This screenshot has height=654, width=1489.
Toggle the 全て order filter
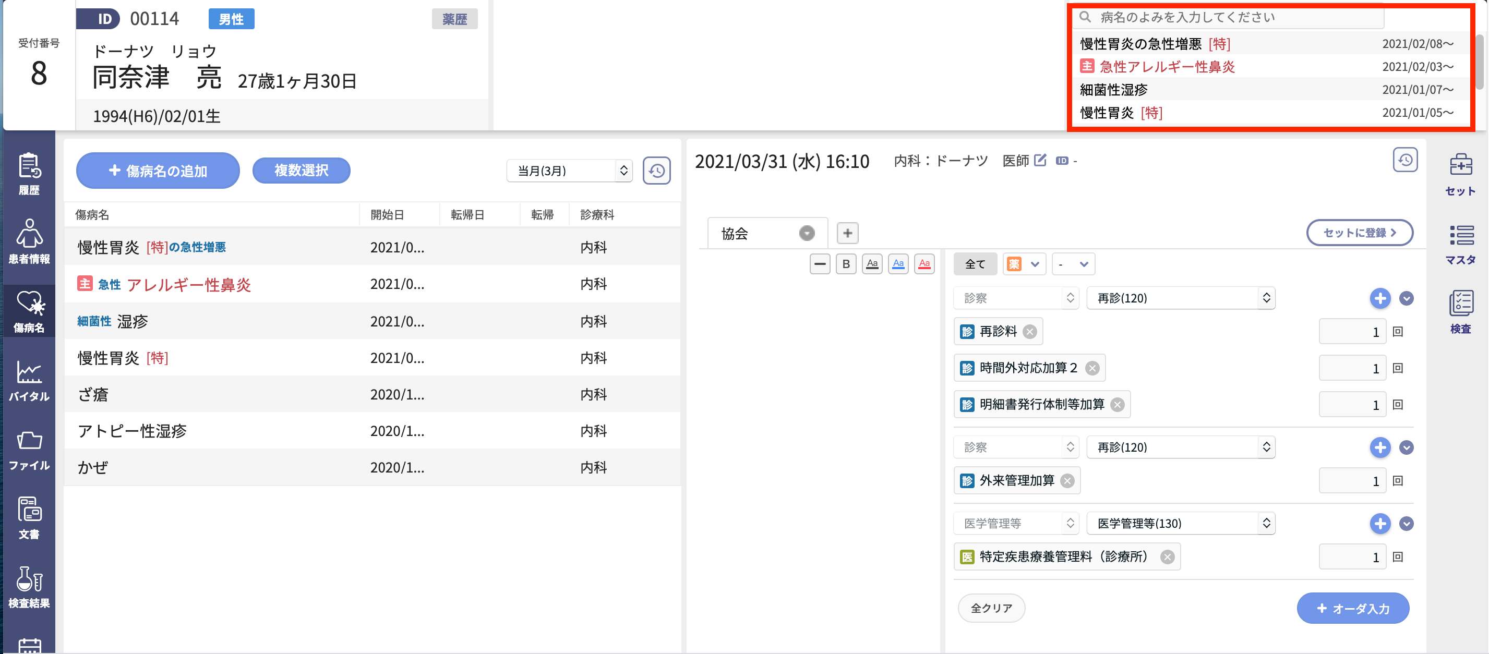pos(975,264)
